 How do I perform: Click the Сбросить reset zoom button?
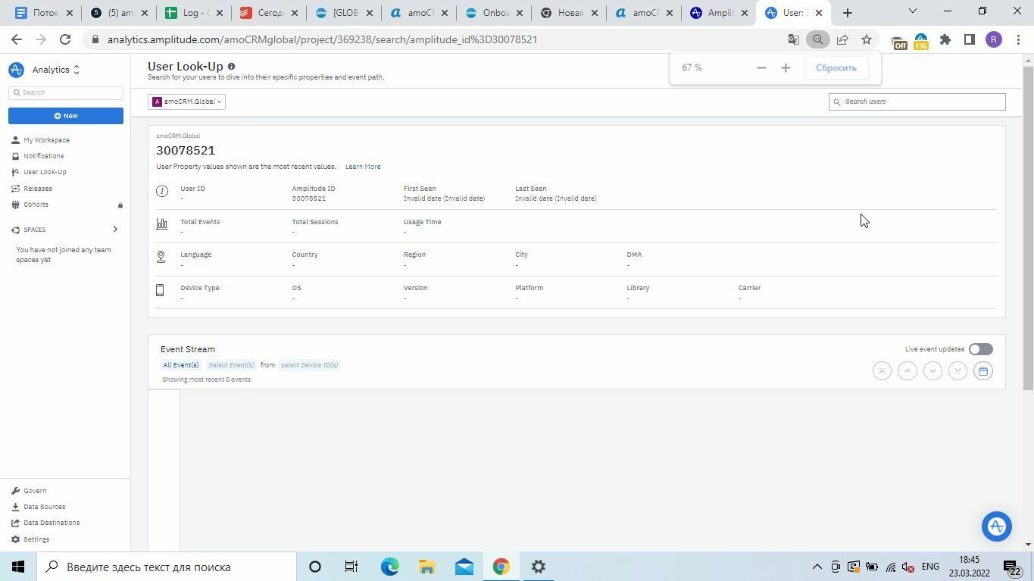tap(836, 68)
